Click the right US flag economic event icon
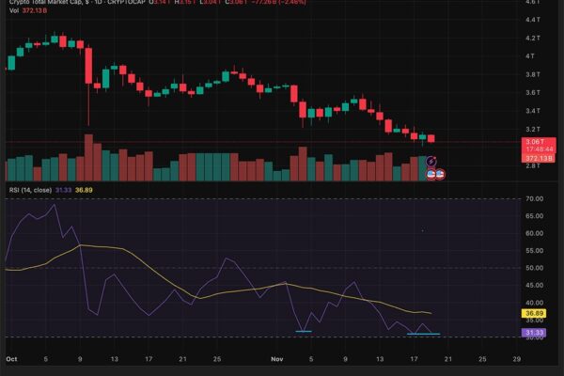This screenshot has height=376, width=564. pyautogui.click(x=440, y=174)
